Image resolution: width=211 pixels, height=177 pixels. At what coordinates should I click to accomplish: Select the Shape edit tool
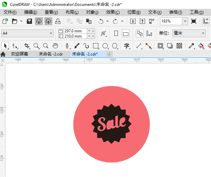pos(15,46)
